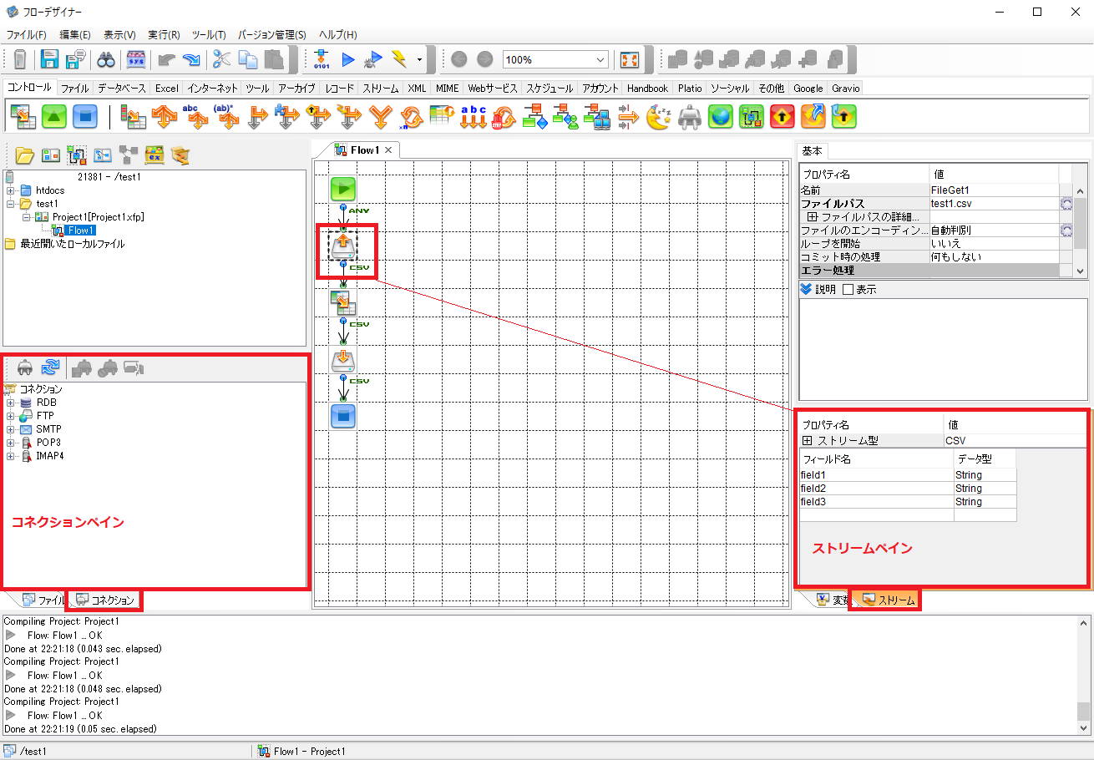Viewport: 1094px width, 760px height.
Task: Click the yellow lightning bolt icon
Action: 400,59
